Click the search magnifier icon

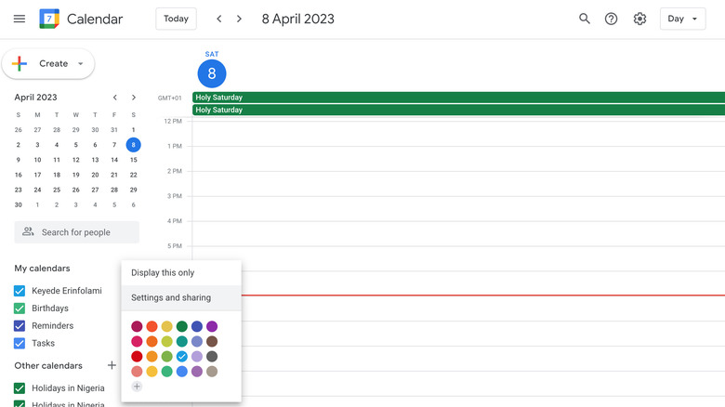coord(584,19)
